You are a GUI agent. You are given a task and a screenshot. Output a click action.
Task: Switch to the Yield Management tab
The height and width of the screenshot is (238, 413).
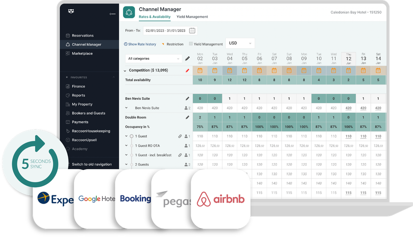coord(192,17)
